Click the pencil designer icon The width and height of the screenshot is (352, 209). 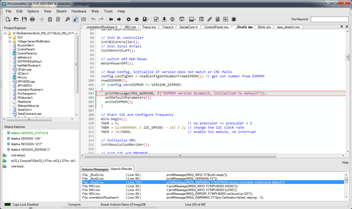pyautogui.click(x=209, y=19)
